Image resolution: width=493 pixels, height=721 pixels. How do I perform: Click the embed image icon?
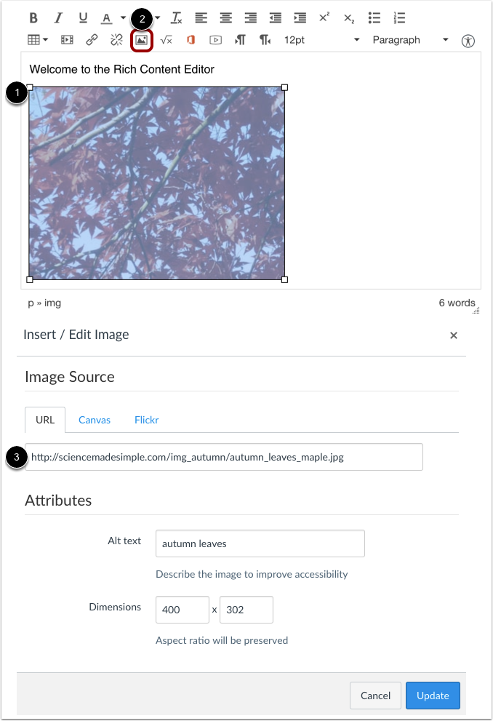(x=142, y=40)
